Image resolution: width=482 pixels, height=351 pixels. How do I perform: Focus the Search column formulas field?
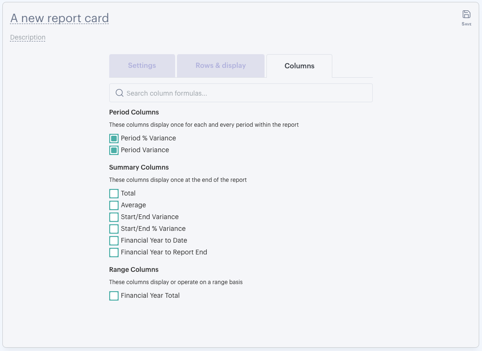click(x=241, y=93)
